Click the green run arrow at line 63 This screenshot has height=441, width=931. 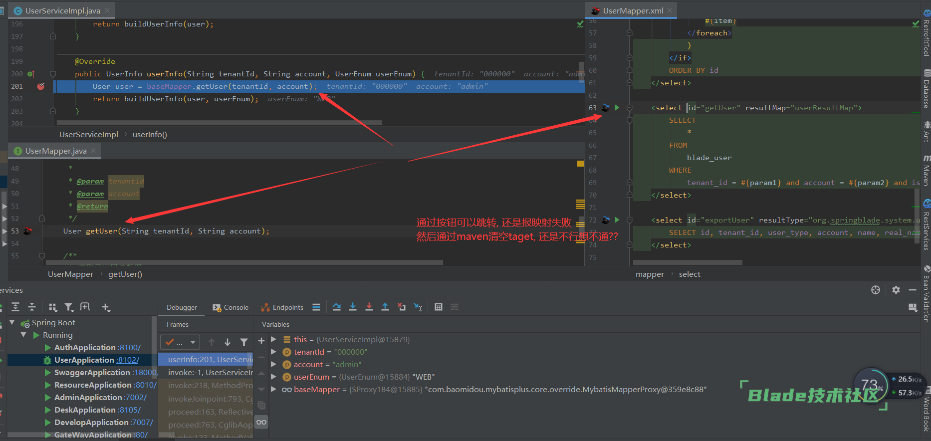pyautogui.click(x=617, y=107)
